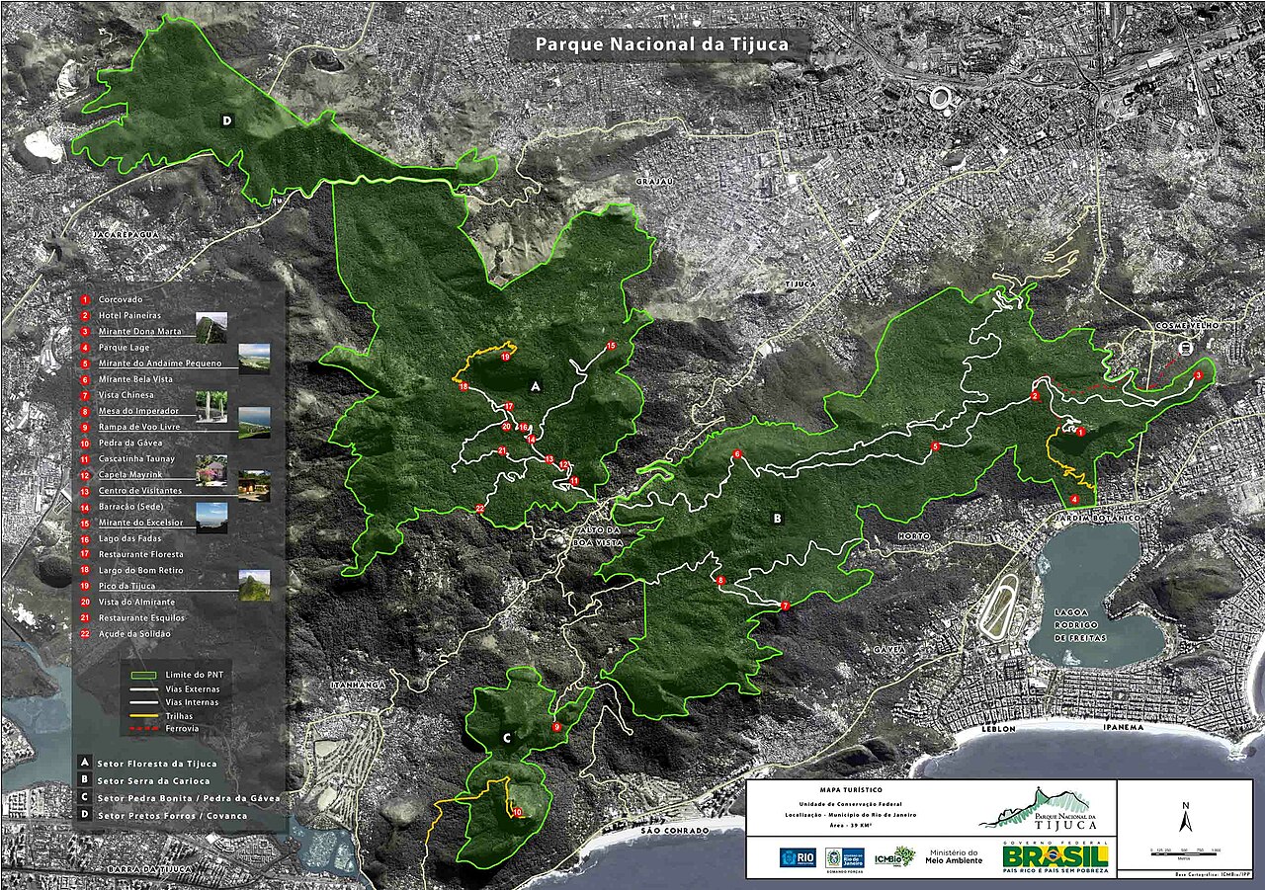Image resolution: width=1265 pixels, height=890 pixels.
Task: Click the north arrow compass symbol
Action: [1186, 819]
